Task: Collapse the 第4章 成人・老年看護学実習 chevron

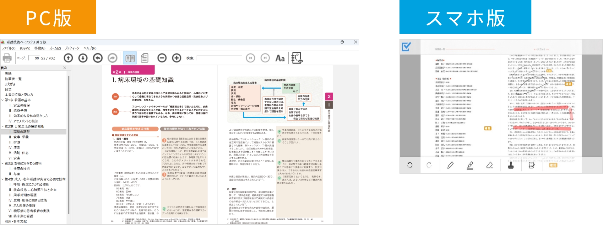Action: (2, 179)
